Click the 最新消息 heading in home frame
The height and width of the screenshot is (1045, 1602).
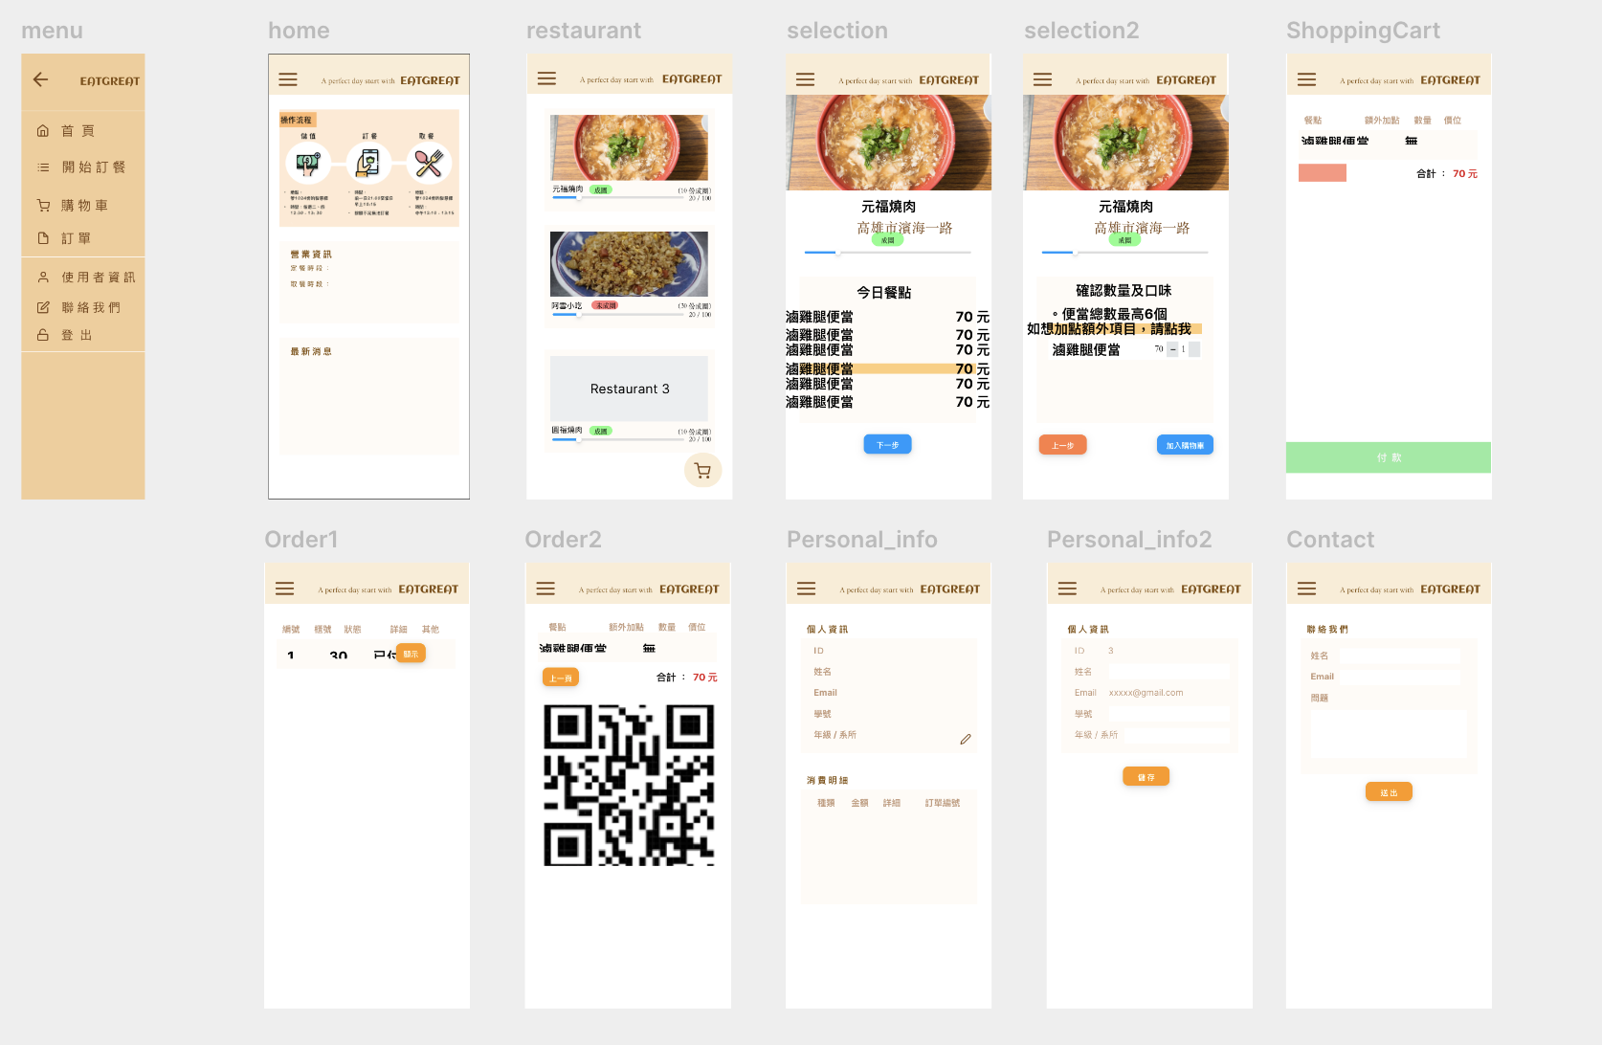311,351
